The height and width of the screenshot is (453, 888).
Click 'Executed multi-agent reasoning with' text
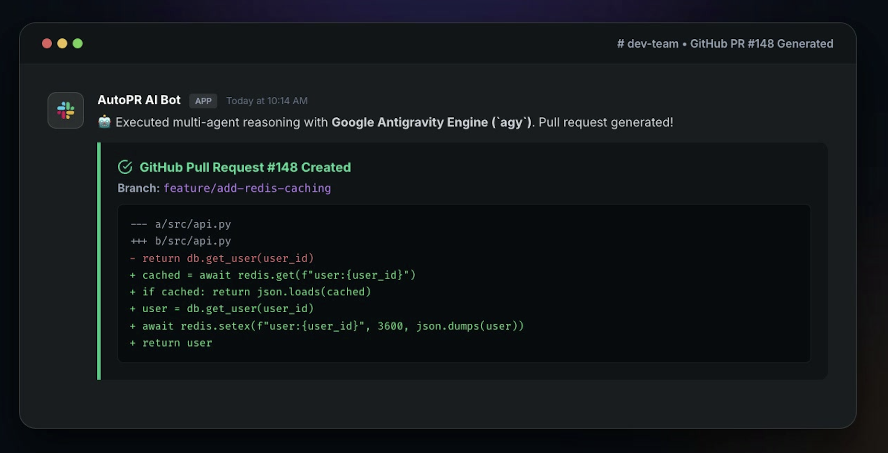pos(222,122)
